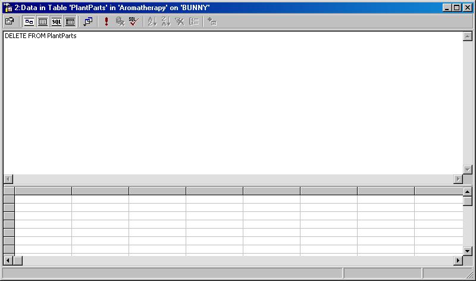The image size is (476, 281).
Task: Select the first row header in results grid
Action: point(9,199)
